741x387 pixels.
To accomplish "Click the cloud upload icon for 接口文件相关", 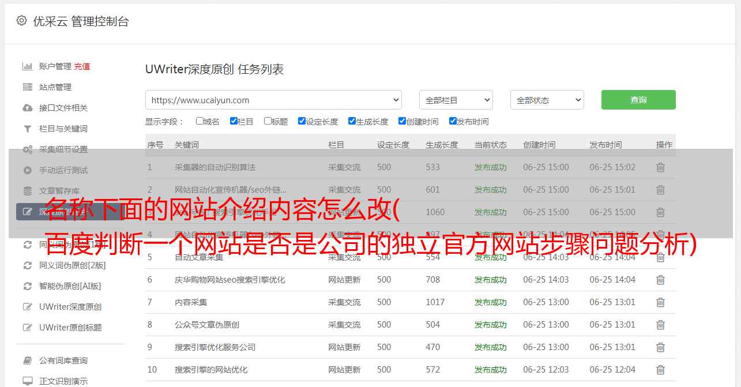I will point(27,108).
